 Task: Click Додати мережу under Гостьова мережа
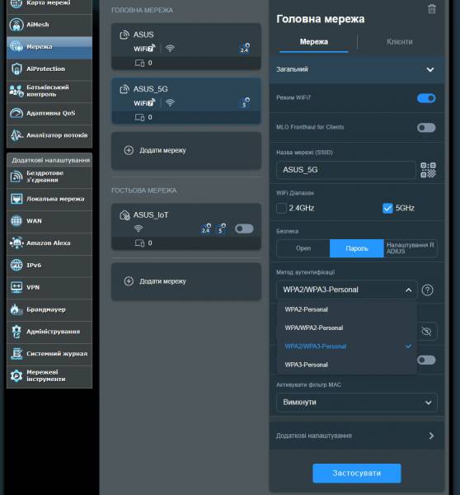(x=186, y=281)
